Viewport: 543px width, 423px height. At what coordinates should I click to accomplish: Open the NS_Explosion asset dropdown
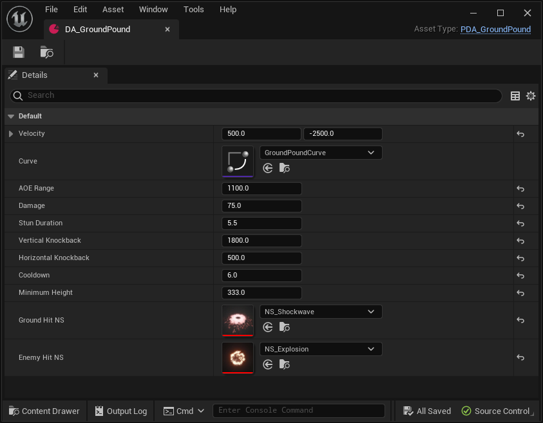point(321,349)
